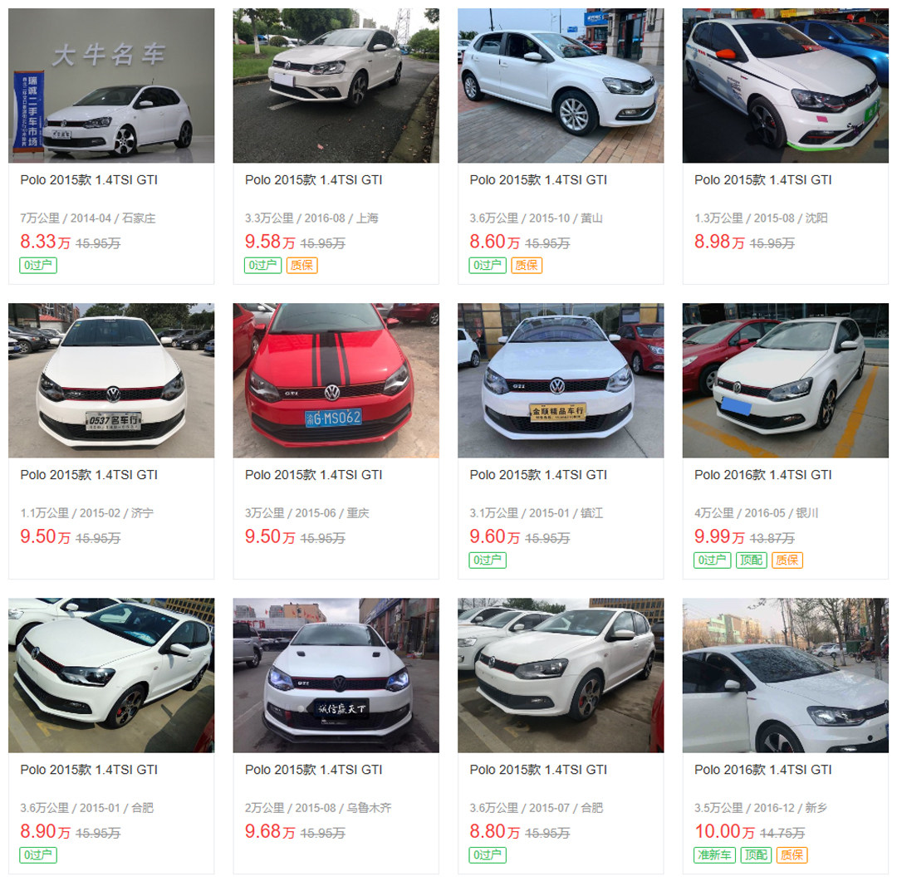Click the 质保 tag on 10.00万 listing
The width and height of the screenshot is (897, 881).
792,854
